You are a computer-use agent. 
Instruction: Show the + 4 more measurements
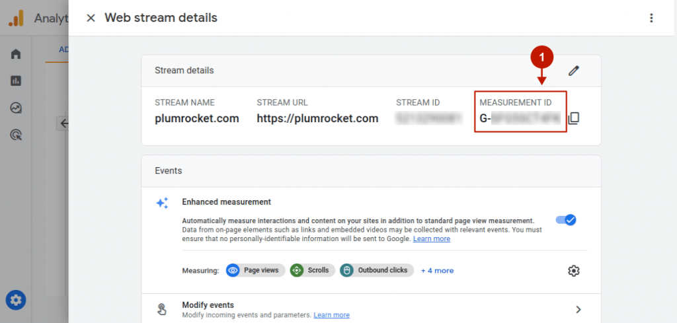438,271
